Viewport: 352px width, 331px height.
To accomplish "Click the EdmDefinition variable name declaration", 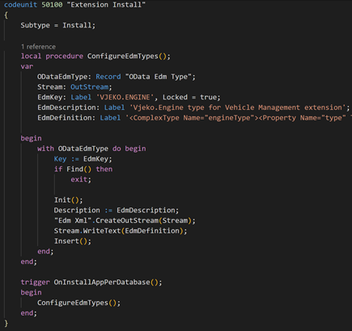I will tap(65, 118).
